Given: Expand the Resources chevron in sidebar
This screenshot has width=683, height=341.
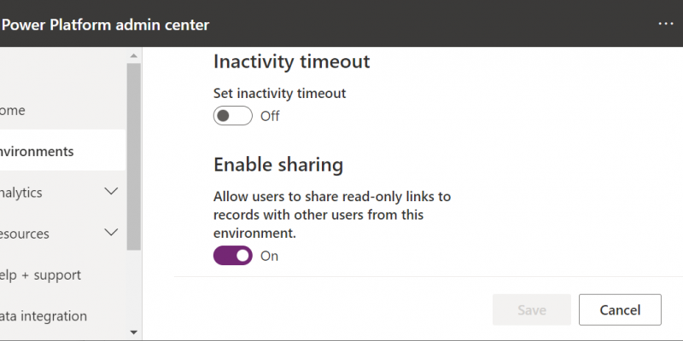Looking at the screenshot, I should click(111, 233).
